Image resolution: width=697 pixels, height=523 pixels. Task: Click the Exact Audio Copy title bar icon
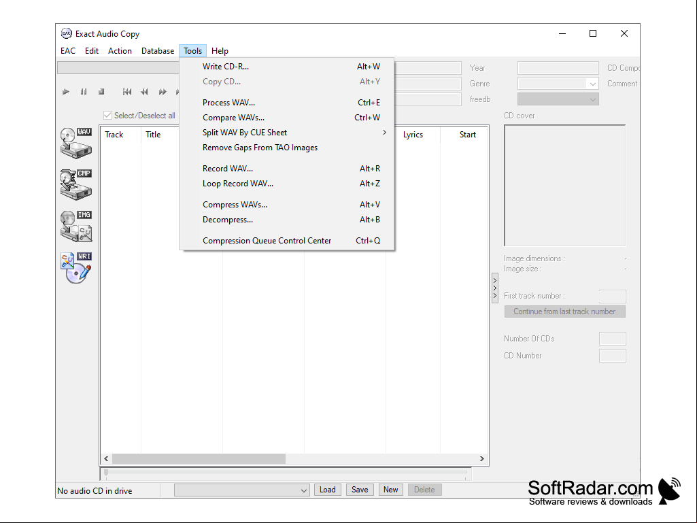point(66,33)
